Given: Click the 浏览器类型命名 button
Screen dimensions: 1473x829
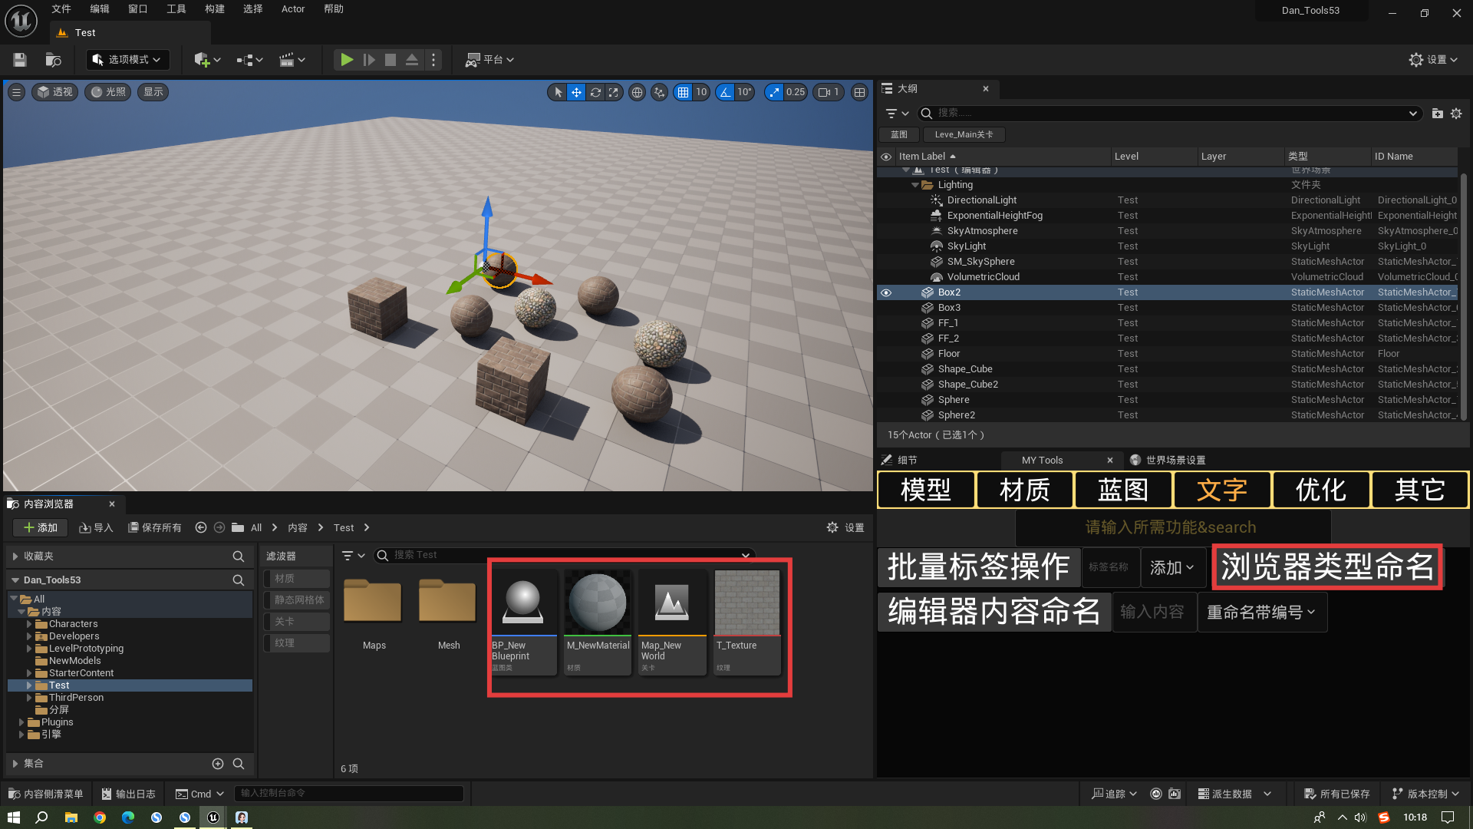Looking at the screenshot, I should [1327, 567].
